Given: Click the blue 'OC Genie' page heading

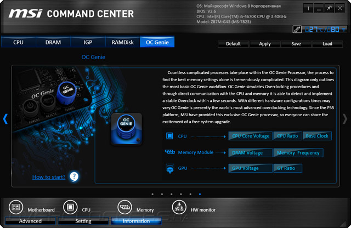Looking at the screenshot, I should [x=93, y=57].
